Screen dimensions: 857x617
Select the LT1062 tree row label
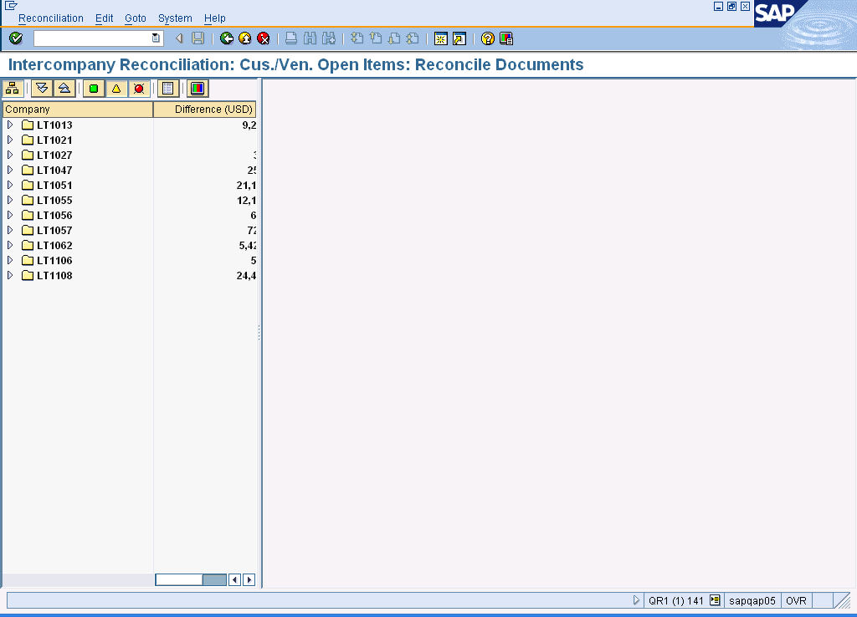(x=54, y=245)
